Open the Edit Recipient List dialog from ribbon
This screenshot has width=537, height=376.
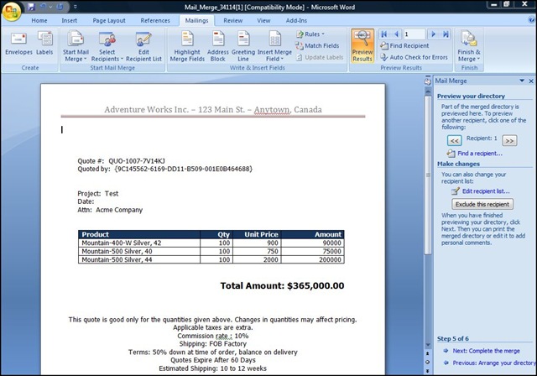click(144, 44)
